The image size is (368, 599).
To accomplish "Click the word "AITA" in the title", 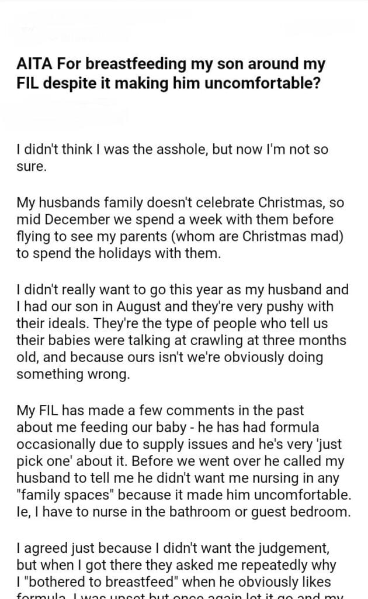I will pos(36,64).
